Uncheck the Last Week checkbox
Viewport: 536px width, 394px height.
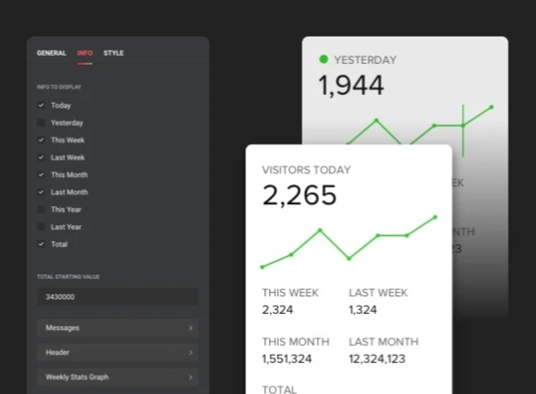41,157
